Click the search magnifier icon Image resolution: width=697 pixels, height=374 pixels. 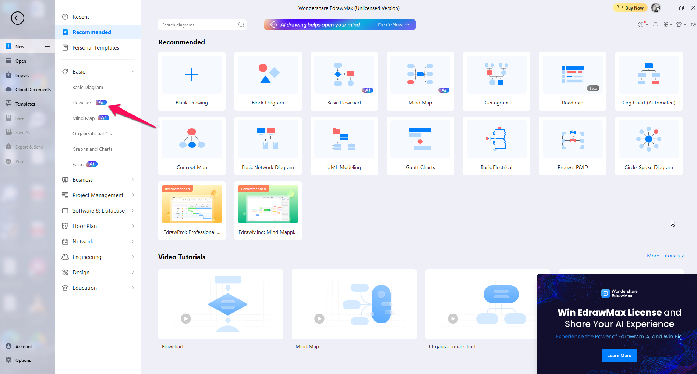tap(241, 25)
